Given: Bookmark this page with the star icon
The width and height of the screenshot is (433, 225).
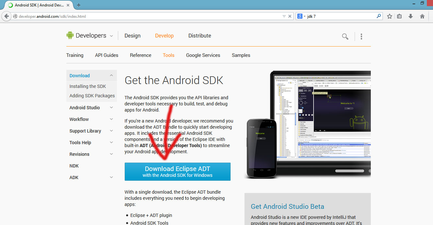Looking at the screenshot, I should tap(390, 16).
